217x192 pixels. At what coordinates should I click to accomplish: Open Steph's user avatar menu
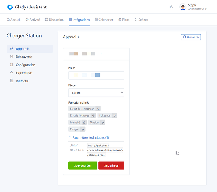point(183,7)
